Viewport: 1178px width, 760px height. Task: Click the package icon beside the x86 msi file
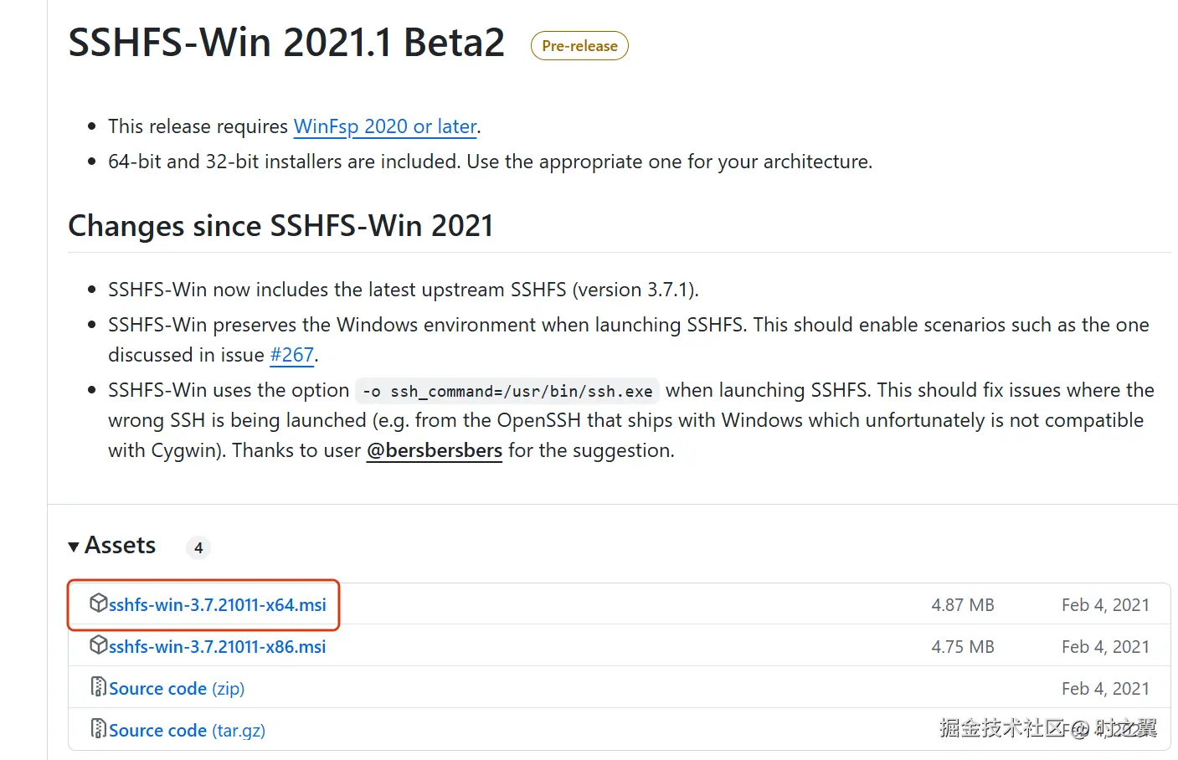point(98,644)
